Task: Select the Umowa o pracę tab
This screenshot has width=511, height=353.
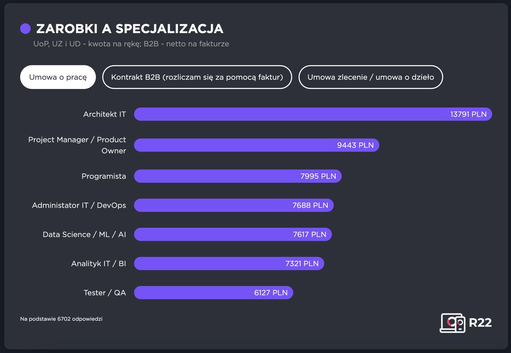Action: click(x=58, y=77)
